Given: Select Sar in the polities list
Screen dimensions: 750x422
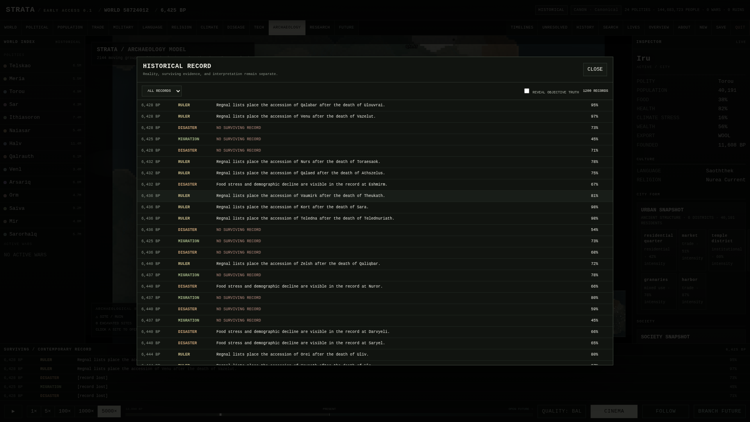Looking at the screenshot, I should click(43, 104).
